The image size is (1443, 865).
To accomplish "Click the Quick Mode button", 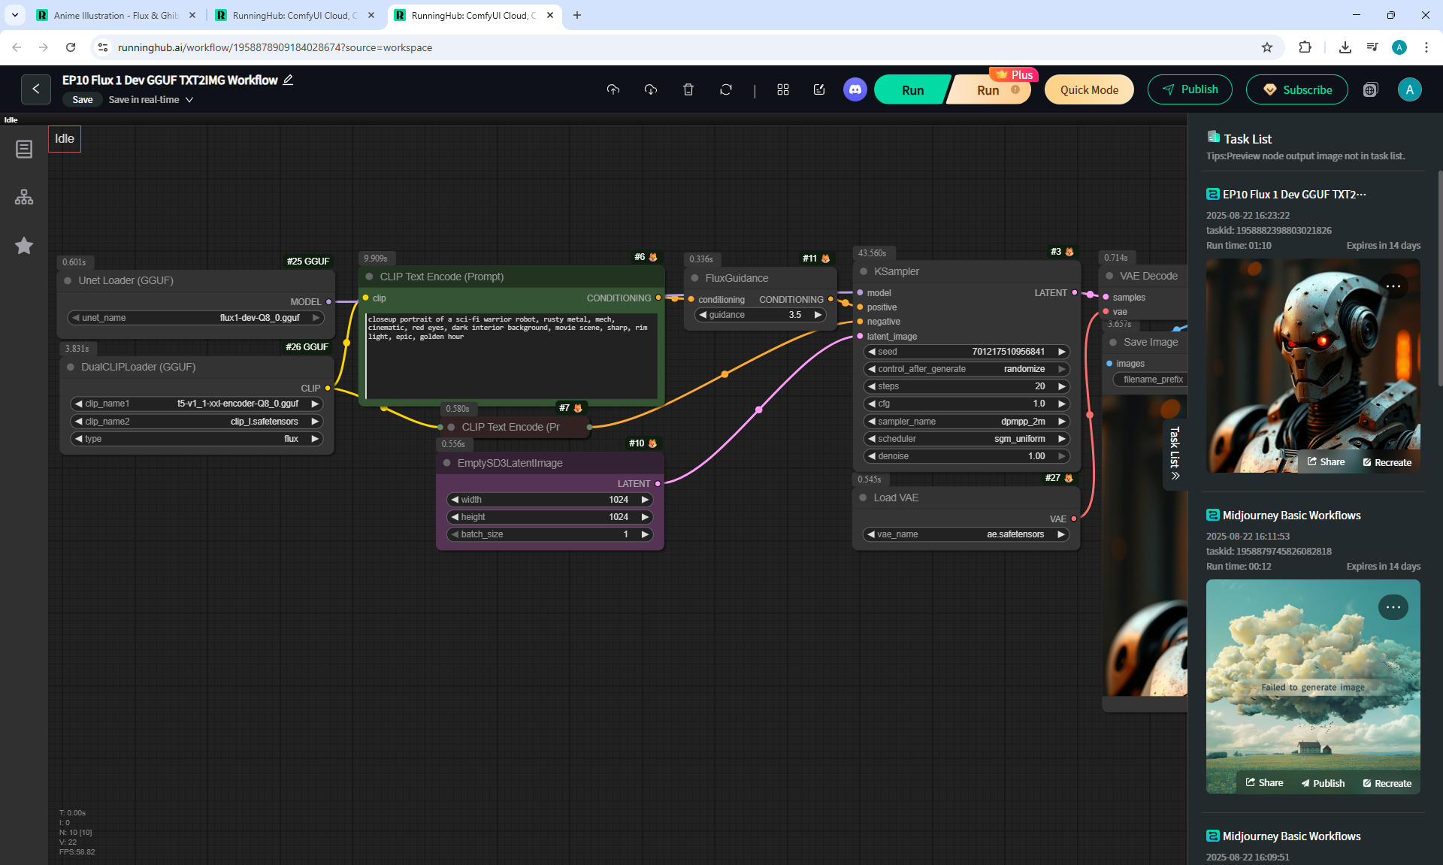I will coord(1088,89).
